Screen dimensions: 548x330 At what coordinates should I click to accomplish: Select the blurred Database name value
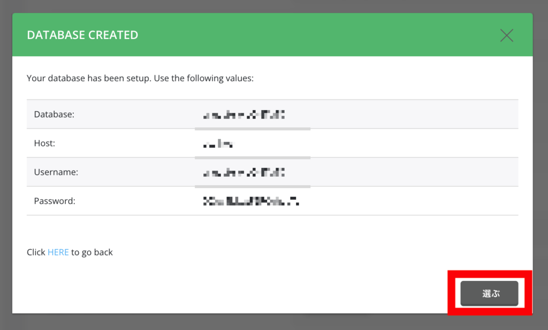[244, 114]
